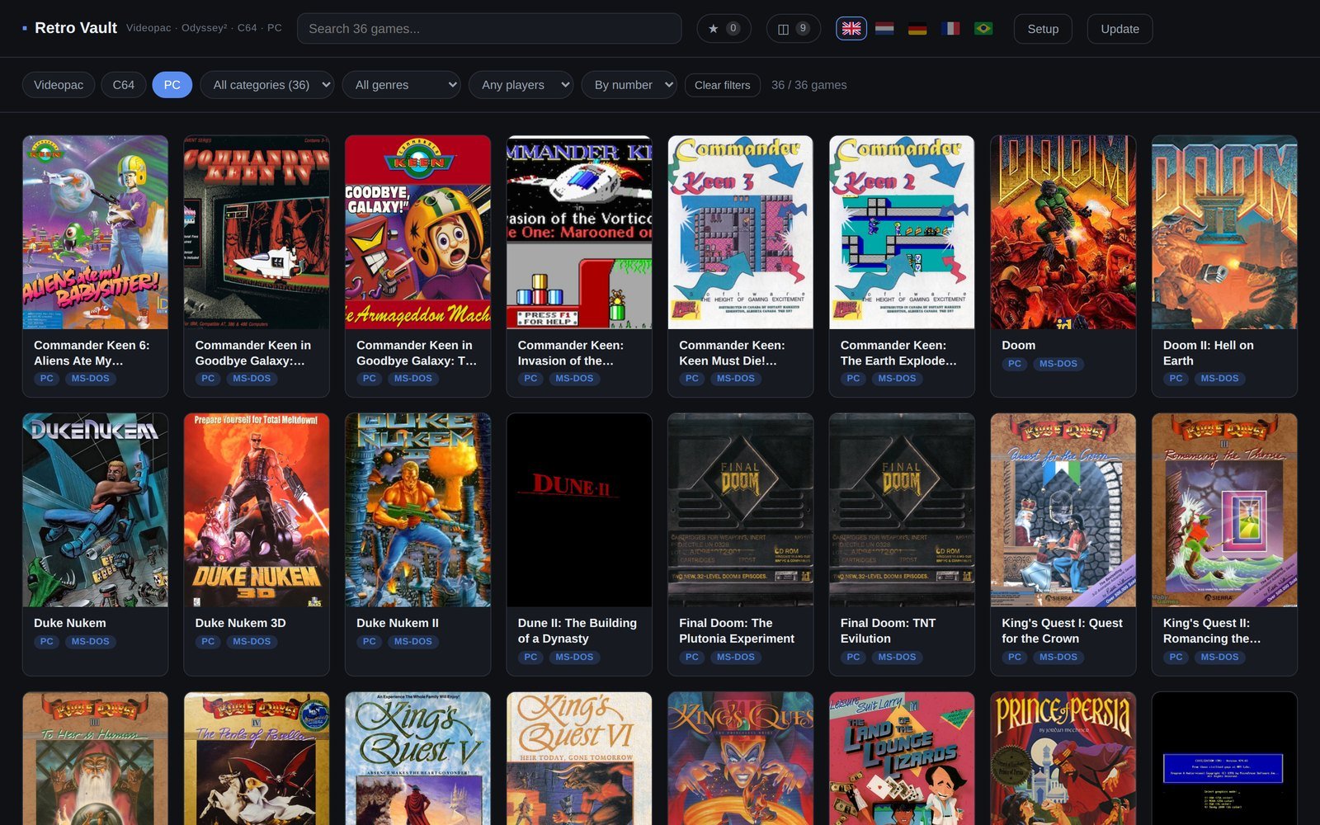Select the Videopac platform filter
Screen dimensions: 1320x825
pos(59,85)
